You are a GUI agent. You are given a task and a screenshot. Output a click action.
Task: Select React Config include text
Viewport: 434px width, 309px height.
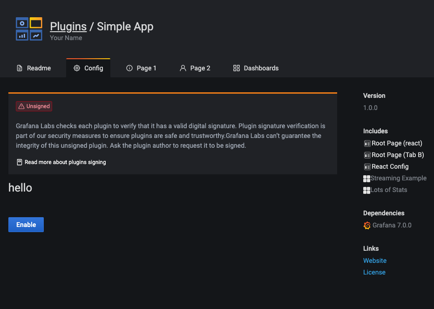[x=390, y=166]
